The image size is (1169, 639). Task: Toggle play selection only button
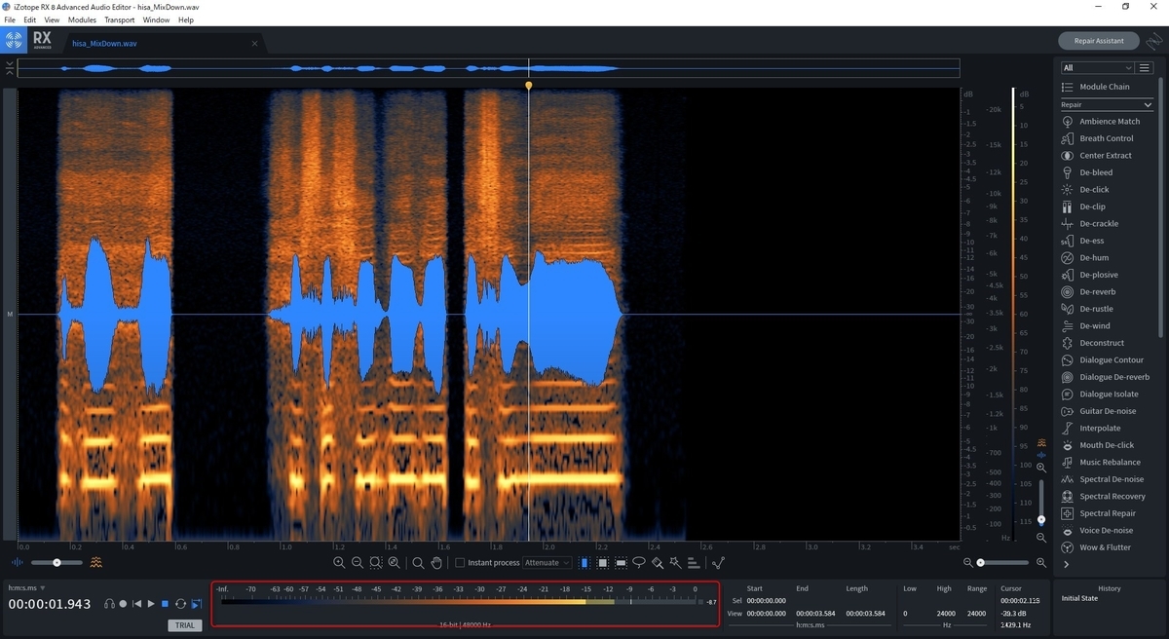point(196,604)
